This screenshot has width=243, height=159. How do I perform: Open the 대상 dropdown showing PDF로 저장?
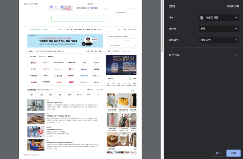click(219, 18)
